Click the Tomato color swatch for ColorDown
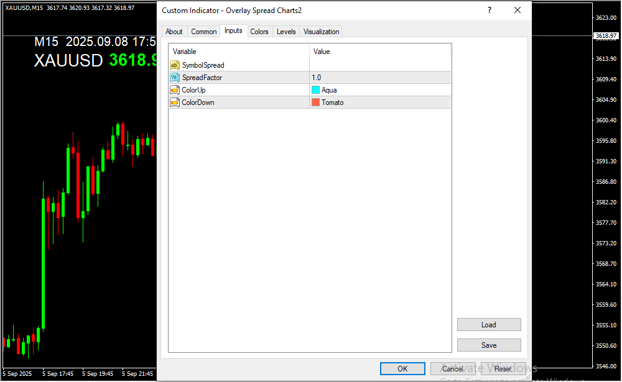 pos(316,102)
